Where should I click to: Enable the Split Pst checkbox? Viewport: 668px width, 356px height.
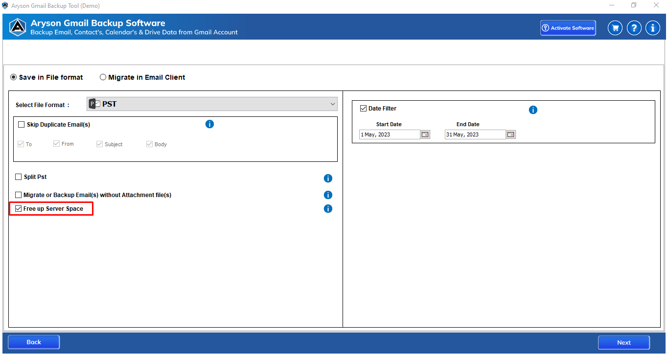(19, 177)
